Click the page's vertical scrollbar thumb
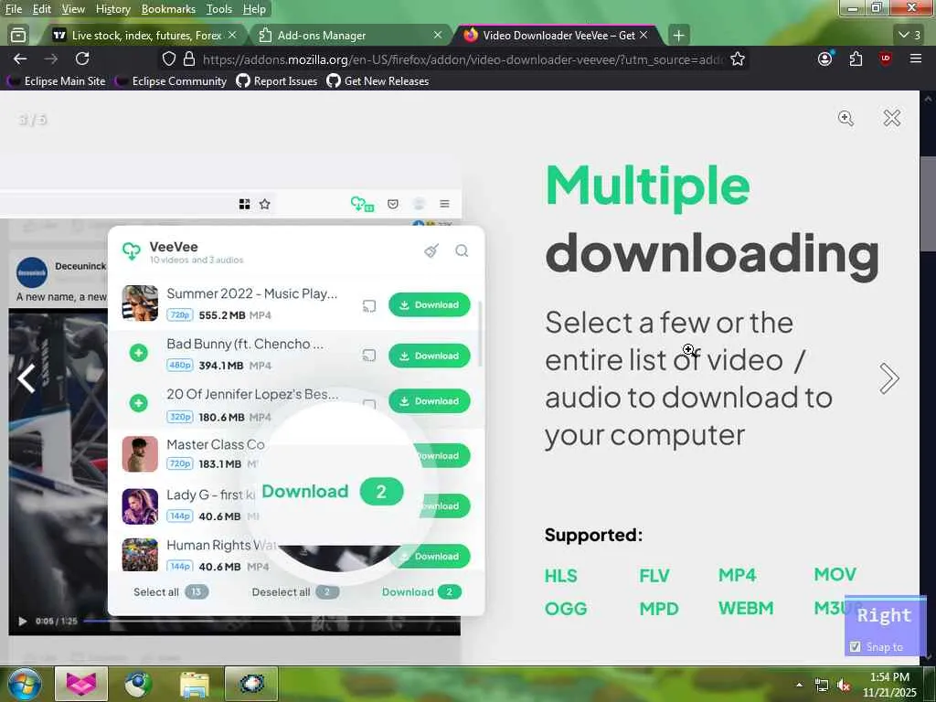This screenshot has height=702, width=936. coord(928,204)
